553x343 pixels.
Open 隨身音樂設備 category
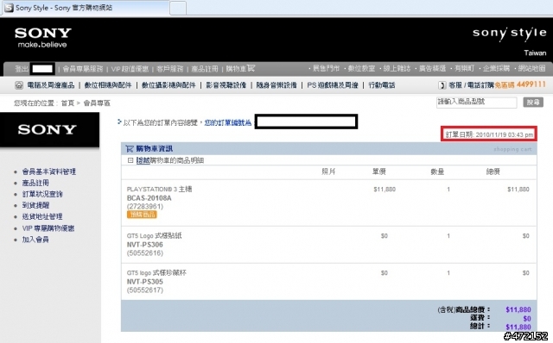(276, 85)
